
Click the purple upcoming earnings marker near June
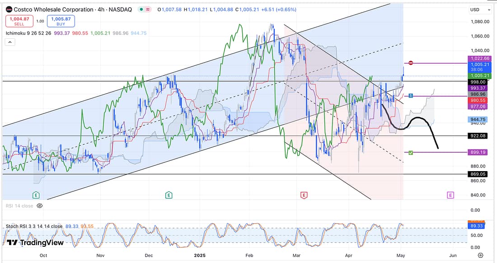coord(450,195)
